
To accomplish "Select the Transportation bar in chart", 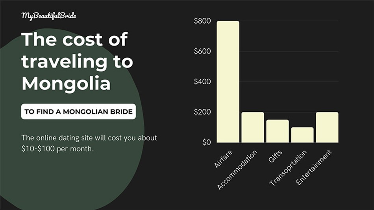I will 302,135.
